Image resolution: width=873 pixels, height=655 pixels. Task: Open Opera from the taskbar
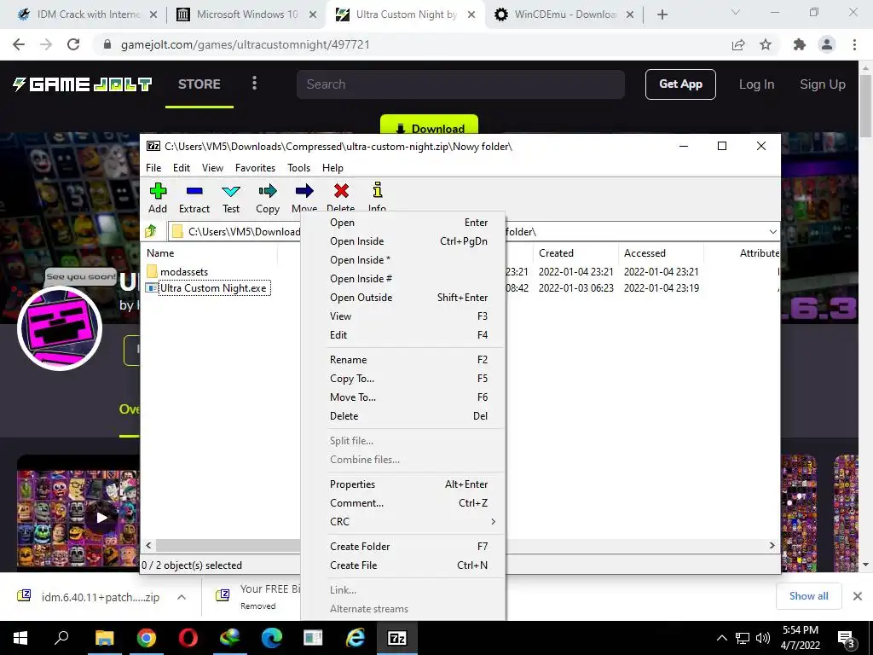(x=188, y=637)
